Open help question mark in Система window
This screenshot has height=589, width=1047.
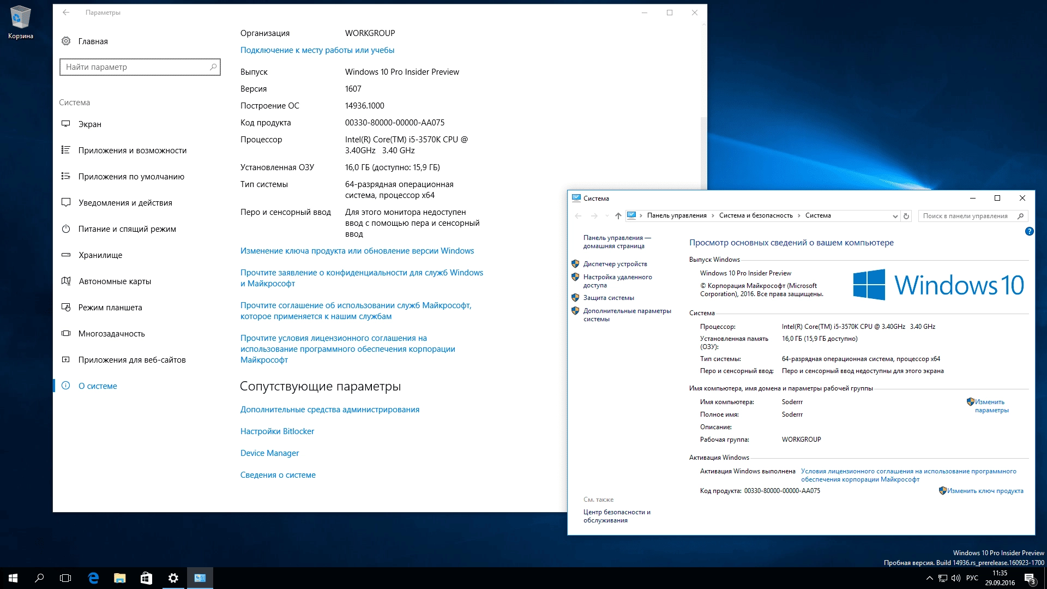point(1029,231)
